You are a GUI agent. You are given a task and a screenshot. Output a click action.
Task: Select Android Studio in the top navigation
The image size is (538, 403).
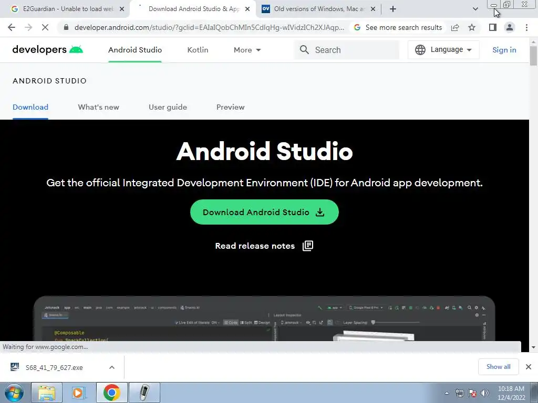click(x=135, y=50)
